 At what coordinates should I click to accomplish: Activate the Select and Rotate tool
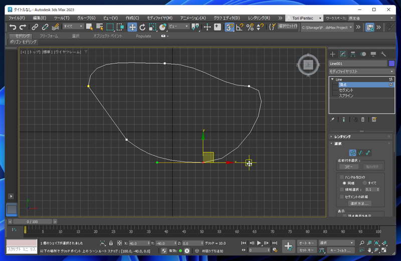[x=142, y=27]
